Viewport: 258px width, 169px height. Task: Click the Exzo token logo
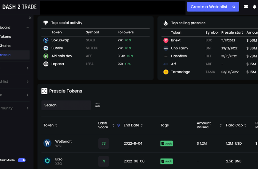tap(47, 161)
